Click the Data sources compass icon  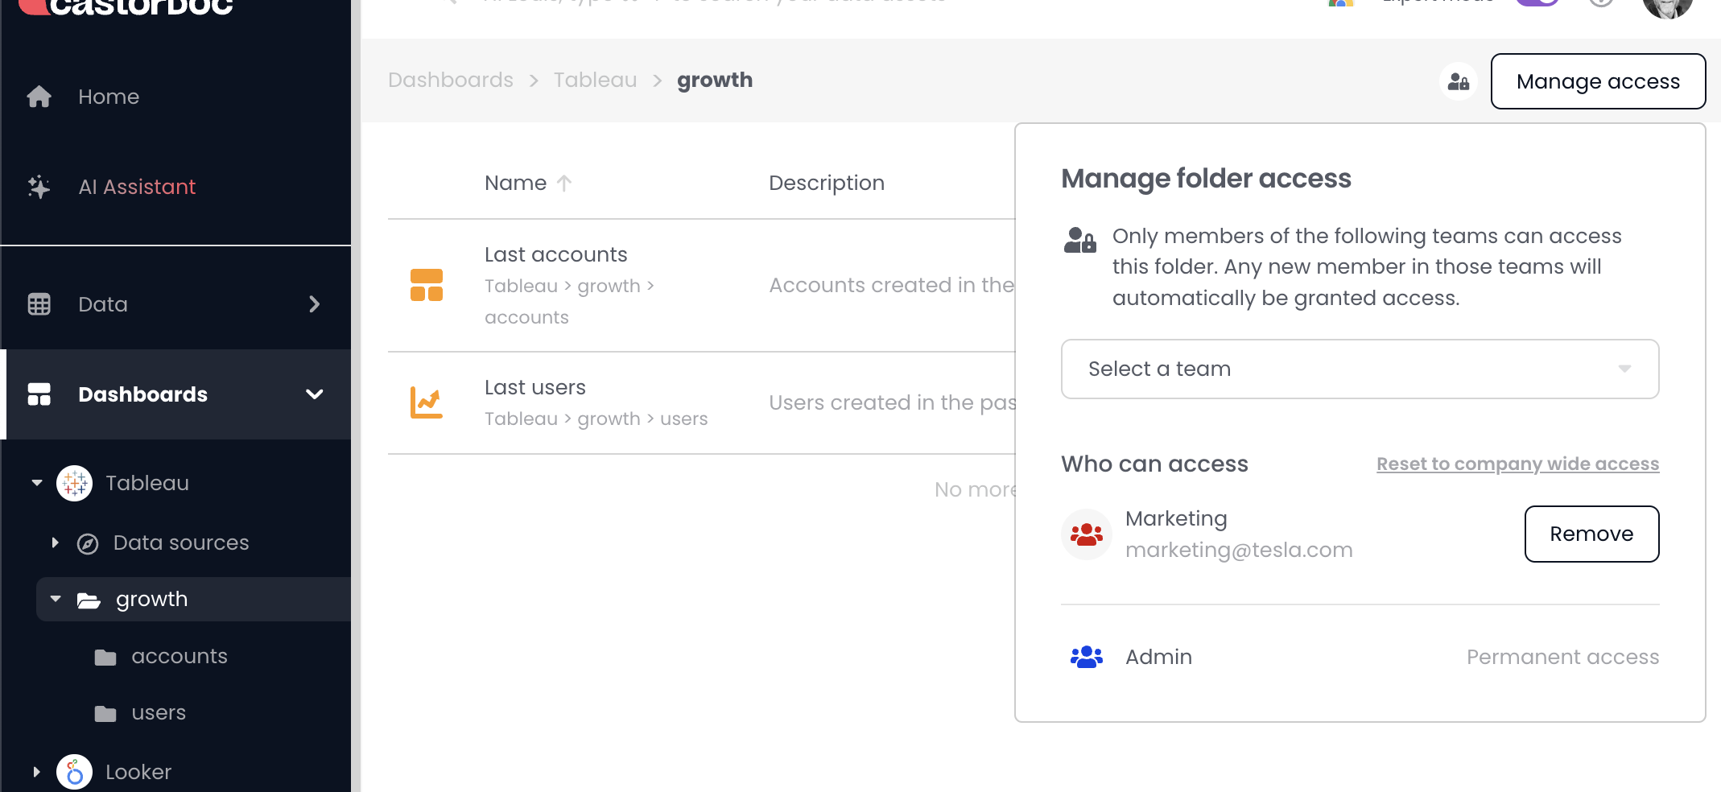88,543
